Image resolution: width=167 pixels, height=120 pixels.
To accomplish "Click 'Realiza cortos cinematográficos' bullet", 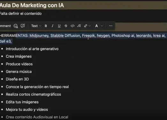I will pyautogui.click(x=33, y=94).
